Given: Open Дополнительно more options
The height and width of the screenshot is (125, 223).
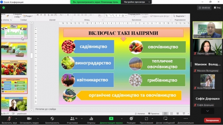Looking at the screenshot, I should (186, 120).
